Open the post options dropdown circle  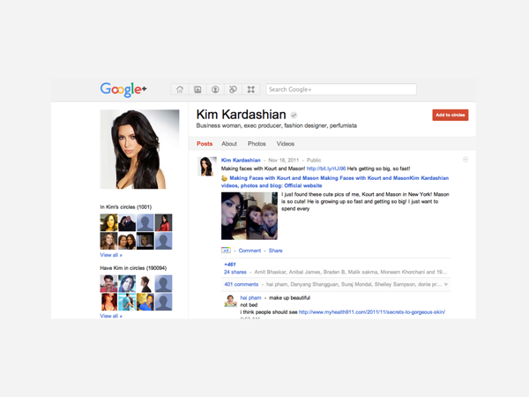[466, 160]
